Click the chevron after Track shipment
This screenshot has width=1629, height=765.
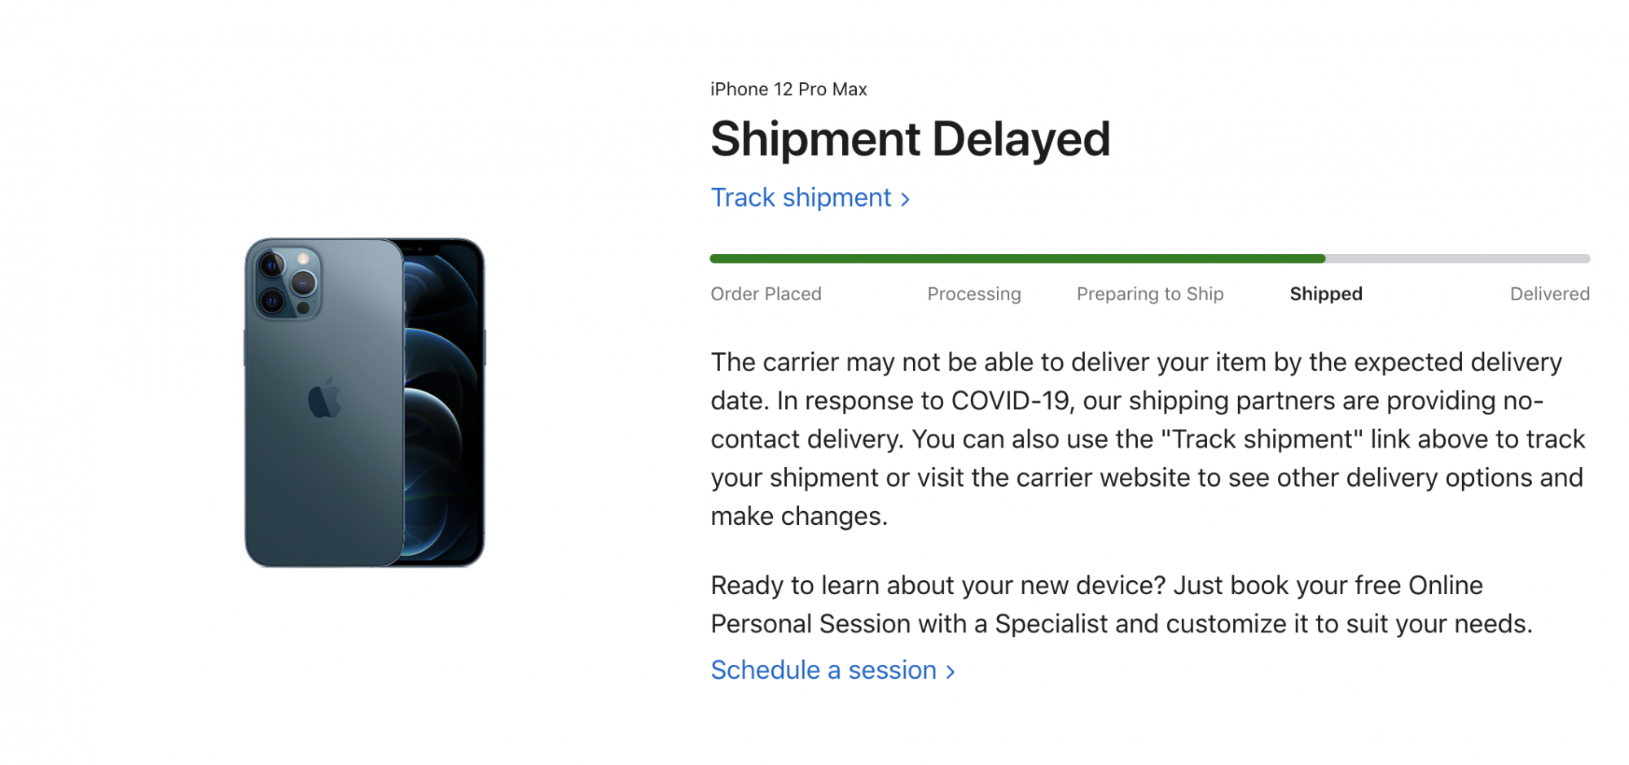905,199
